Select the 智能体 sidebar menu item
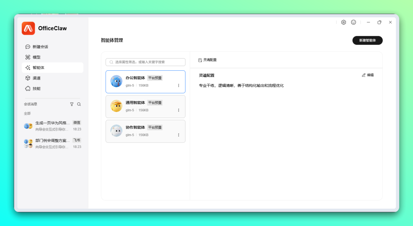This screenshot has height=226, width=413. tap(38, 67)
